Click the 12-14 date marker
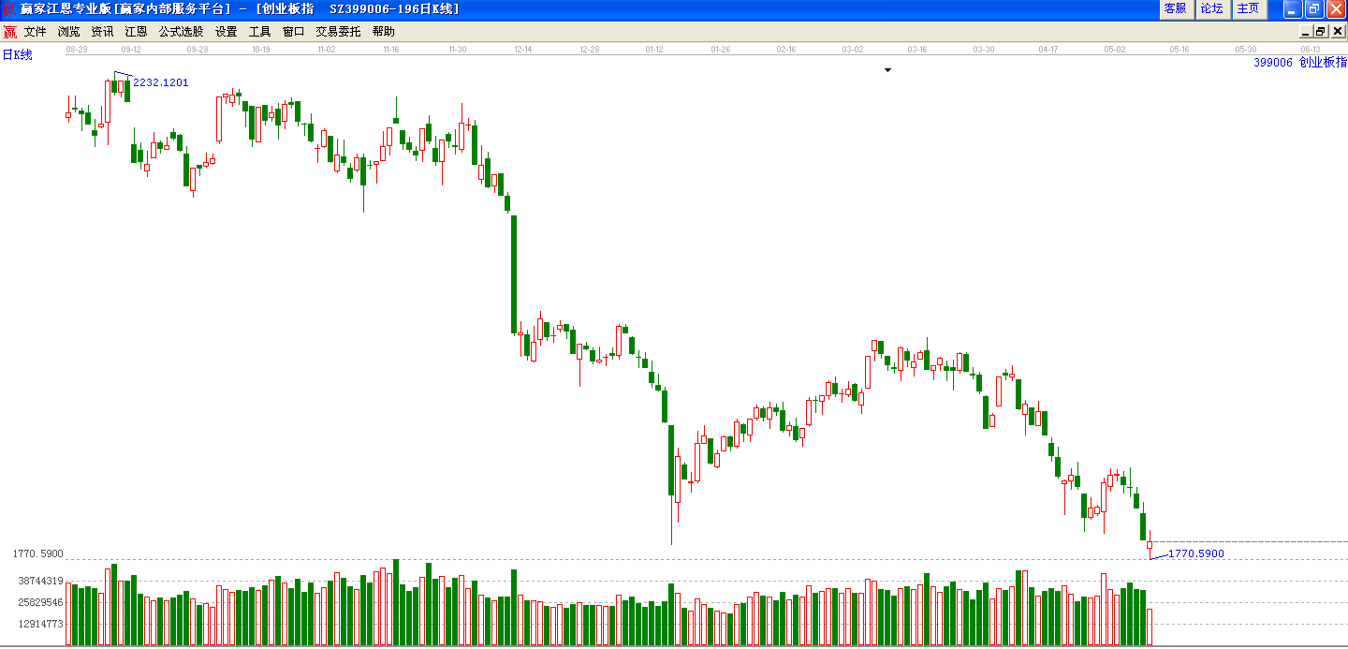Viewport: 1348px width, 649px height. pyautogui.click(x=523, y=49)
